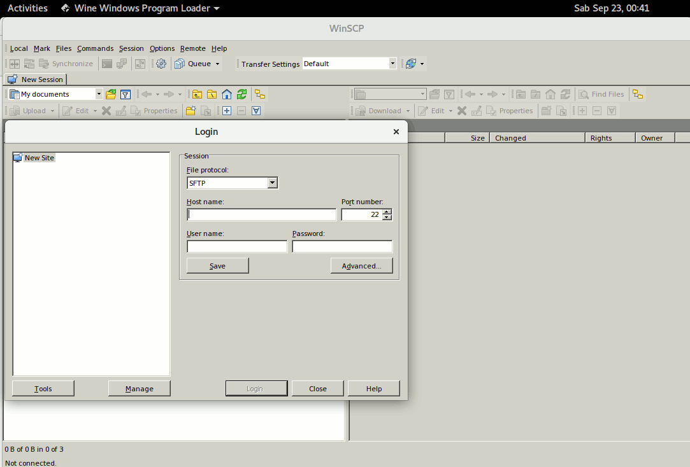
Task: Focus the Password field
Action: [342, 246]
